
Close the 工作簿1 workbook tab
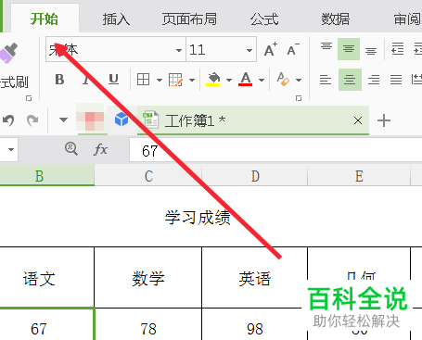click(x=358, y=120)
